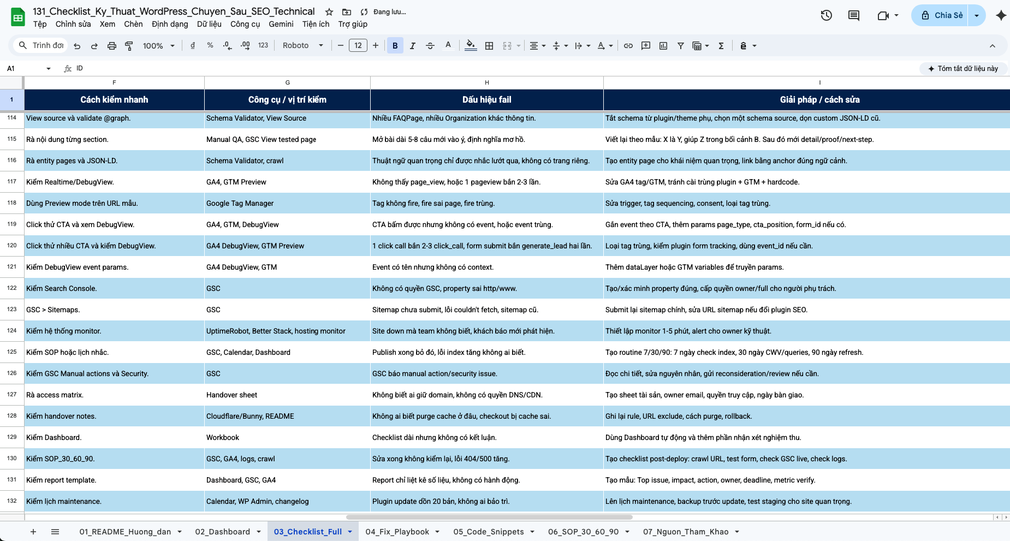The height and width of the screenshot is (541, 1010).
Task: Open version history
Action: pyautogui.click(x=827, y=15)
